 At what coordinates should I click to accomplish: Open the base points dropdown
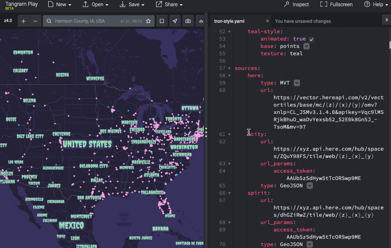coord(306,46)
